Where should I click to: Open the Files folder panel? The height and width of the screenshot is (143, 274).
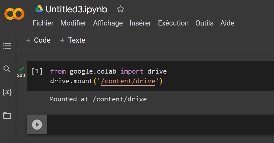(7, 116)
